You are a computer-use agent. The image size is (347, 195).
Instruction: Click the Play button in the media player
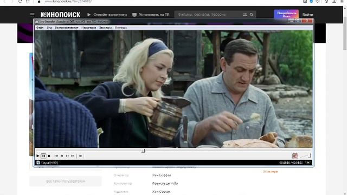coord(38,156)
